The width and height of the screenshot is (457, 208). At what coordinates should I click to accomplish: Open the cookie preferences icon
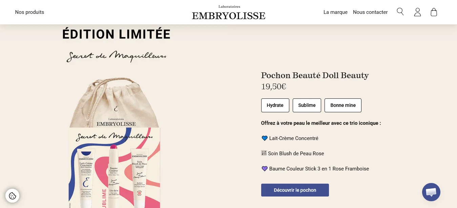[13, 195]
